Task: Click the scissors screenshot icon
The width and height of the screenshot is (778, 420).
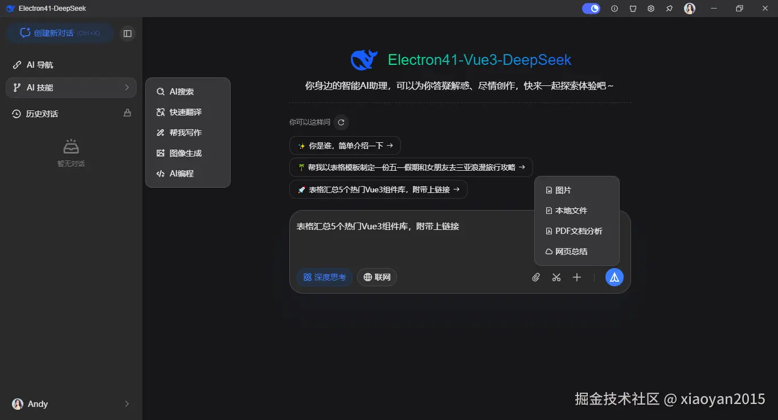Action: pyautogui.click(x=556, y=277)
